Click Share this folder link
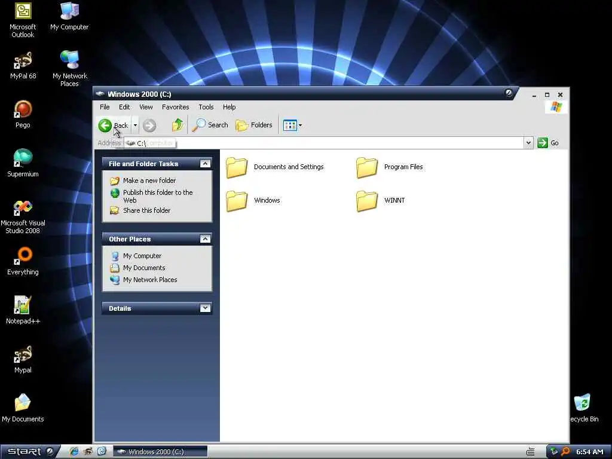Viewport: 612px width, 459px height. tap(147, 210)
